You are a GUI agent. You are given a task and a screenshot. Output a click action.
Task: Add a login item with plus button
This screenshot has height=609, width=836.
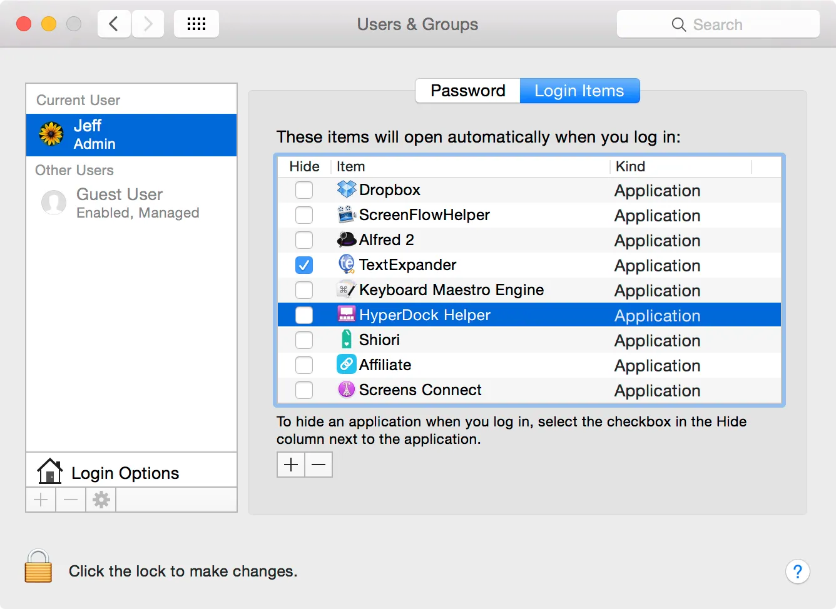coord(291,465)
